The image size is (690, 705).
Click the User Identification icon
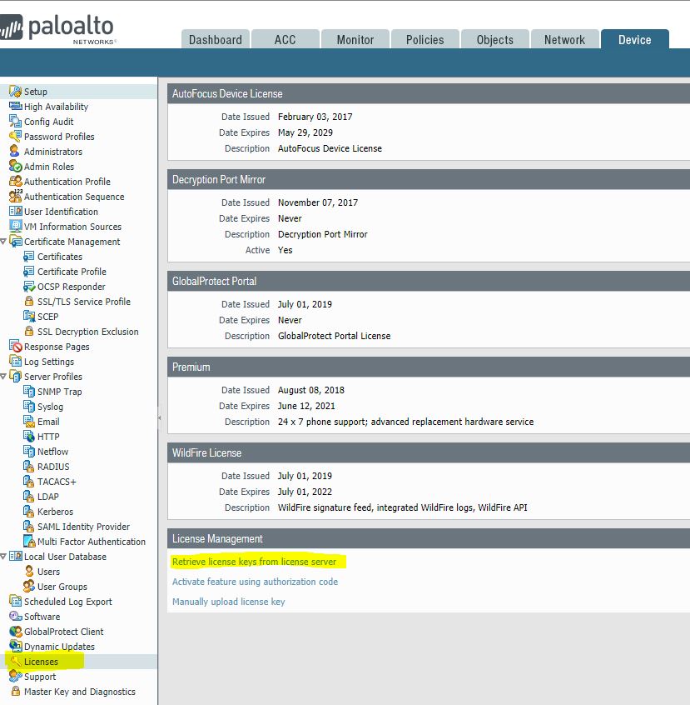[15, 212]
